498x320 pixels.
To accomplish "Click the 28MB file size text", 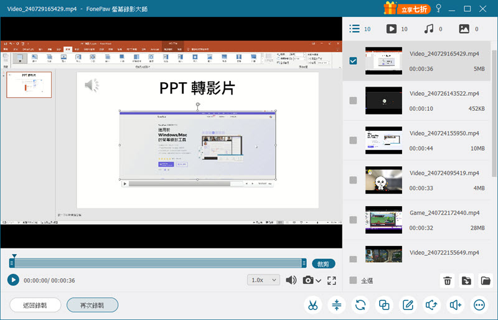I will pos(477,228).
